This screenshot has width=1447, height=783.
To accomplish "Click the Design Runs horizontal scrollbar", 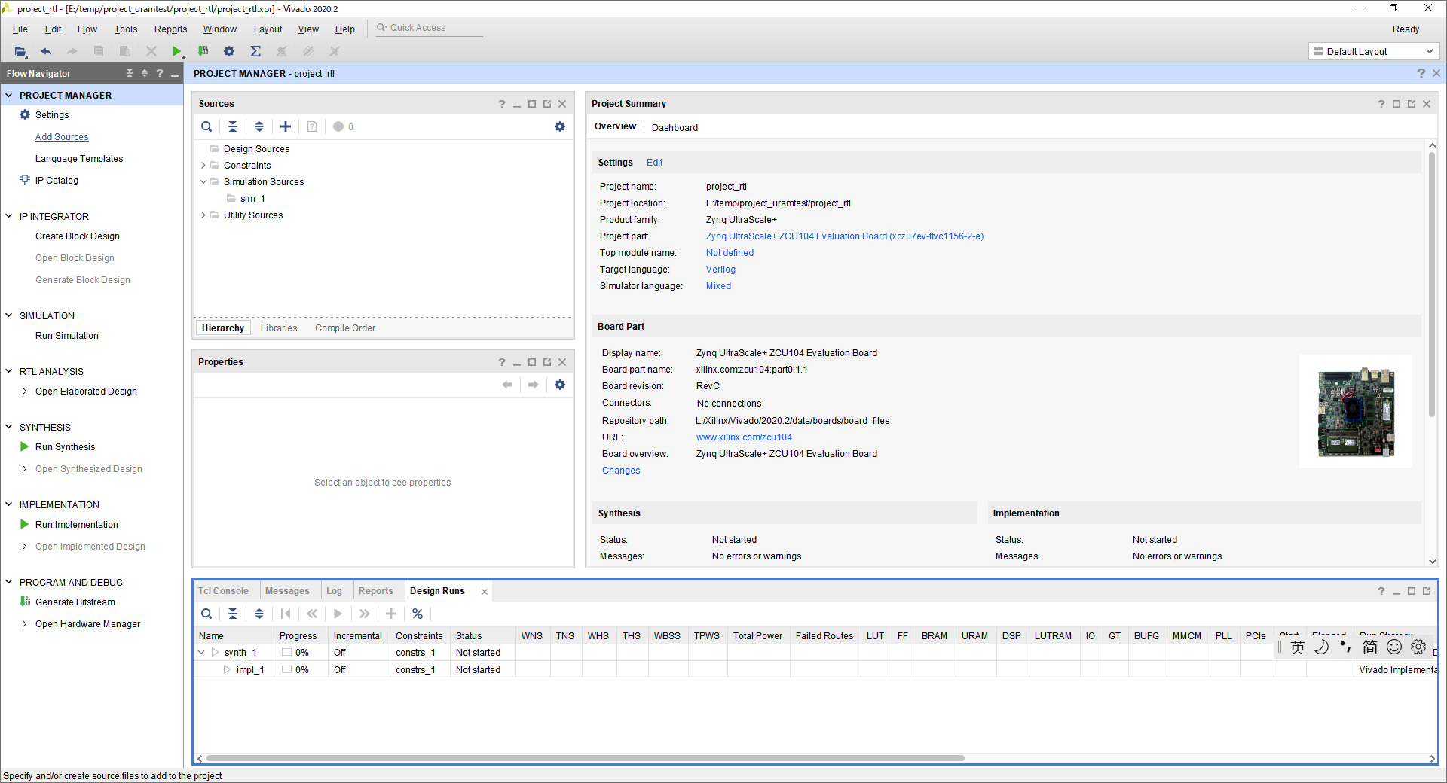I will point(586,758).
